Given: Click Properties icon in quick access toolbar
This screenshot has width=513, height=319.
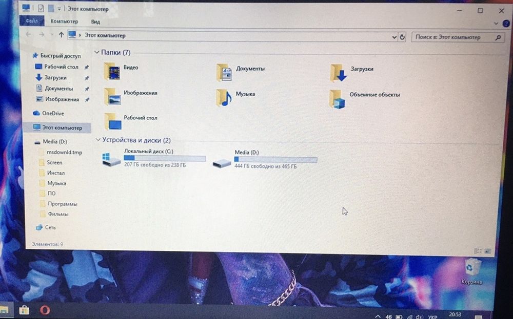Looking at the screenshot, I should [41, 8].
